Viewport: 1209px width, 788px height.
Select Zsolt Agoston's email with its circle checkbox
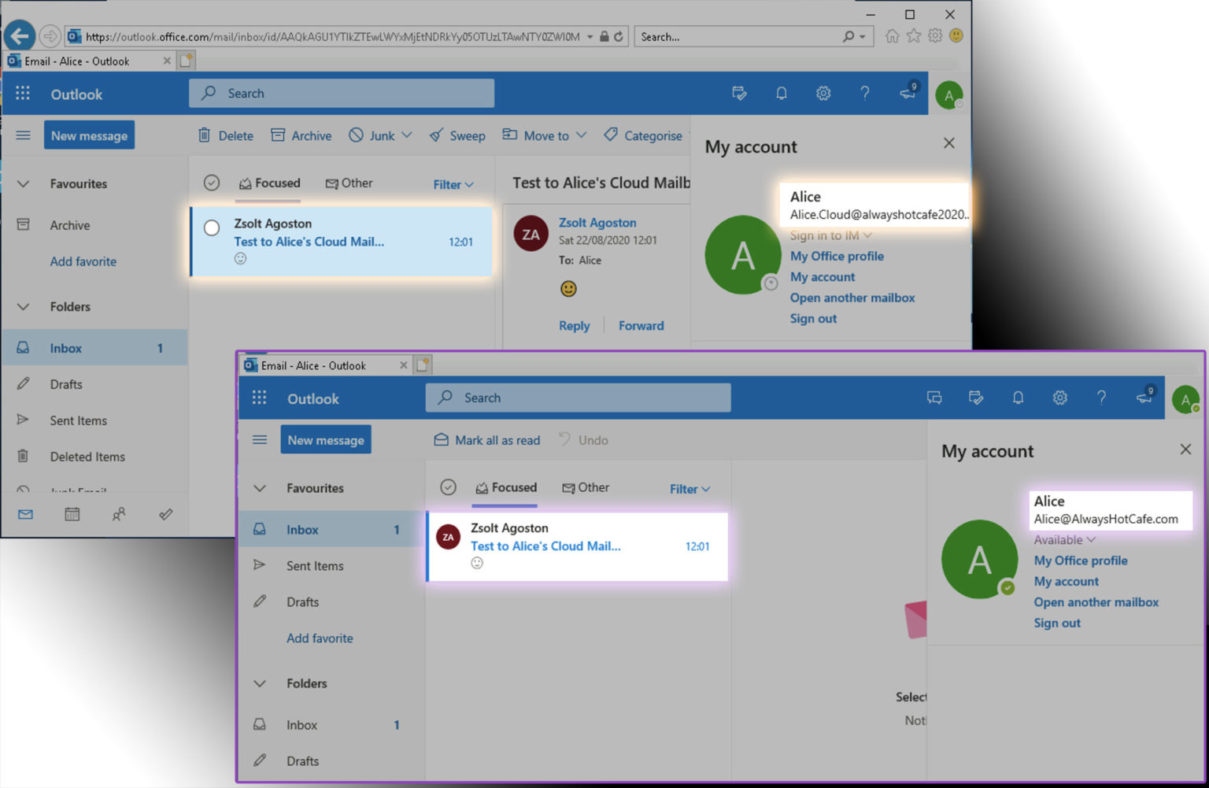click(211, 228)
